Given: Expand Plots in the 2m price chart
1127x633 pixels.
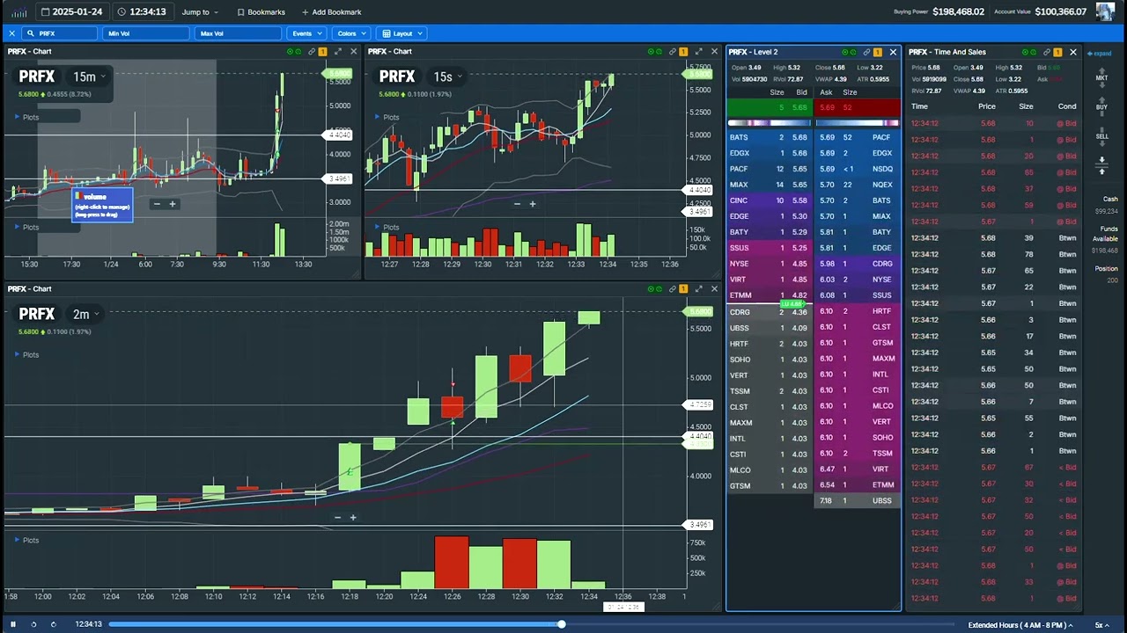Looking at the screenshot, I should click(x=26, y=355).
